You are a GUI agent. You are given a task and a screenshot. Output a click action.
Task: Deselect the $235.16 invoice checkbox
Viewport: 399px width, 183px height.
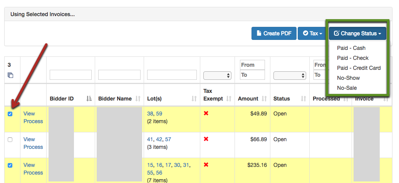coord(10,165)
